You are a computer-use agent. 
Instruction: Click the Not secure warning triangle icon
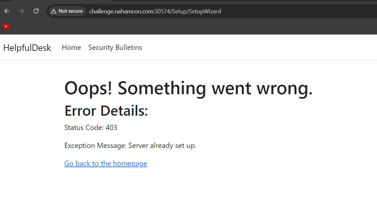pos(54,11)
